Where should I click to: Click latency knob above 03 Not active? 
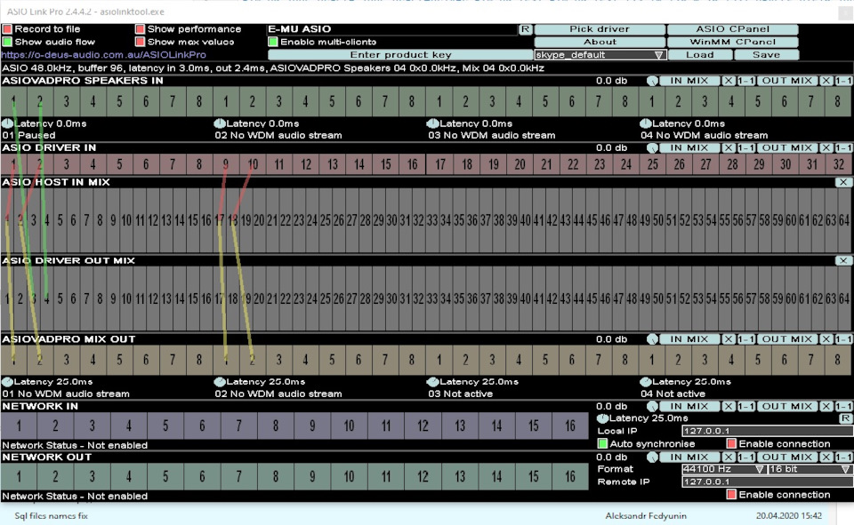click(433, 382)
